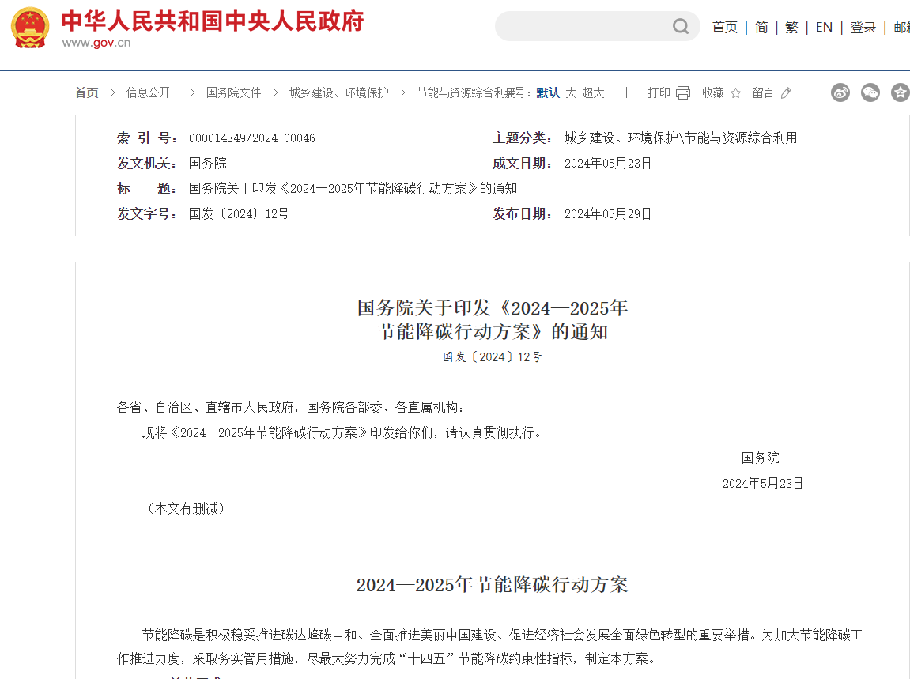
Task: Set font size to 大
Action: 571,92
